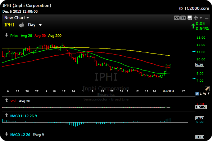Screen dimensions: 212x141
Task: Click the Avg 50 indicator label
Action: [x=40, y=36]
